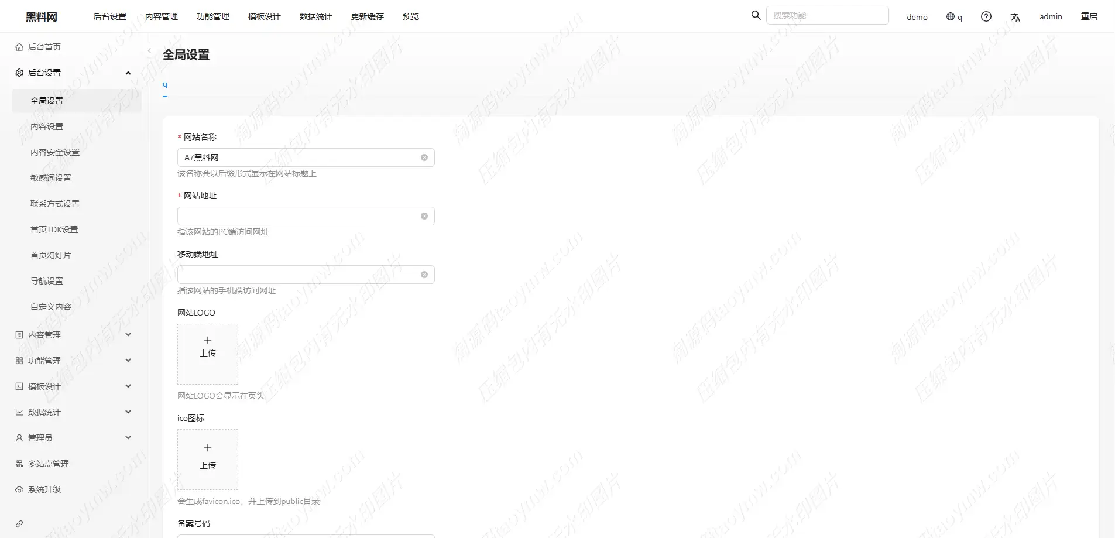Click the chart icon beside 数据统计
Viewport: 1115px width, 538px height.
click(19, 412)
